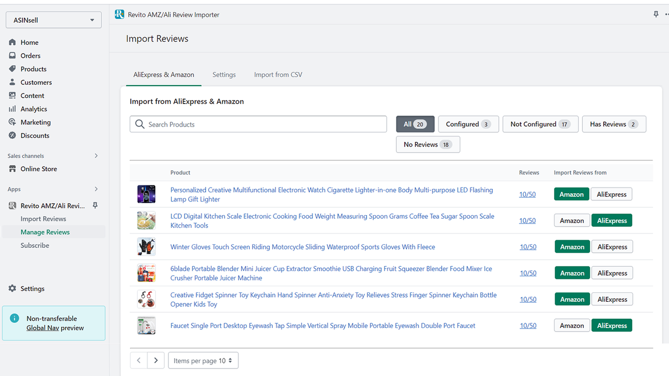Enable AliExpress import for the LCD Kitchen Scale
The image size is (669, 376).
(612, 220)
